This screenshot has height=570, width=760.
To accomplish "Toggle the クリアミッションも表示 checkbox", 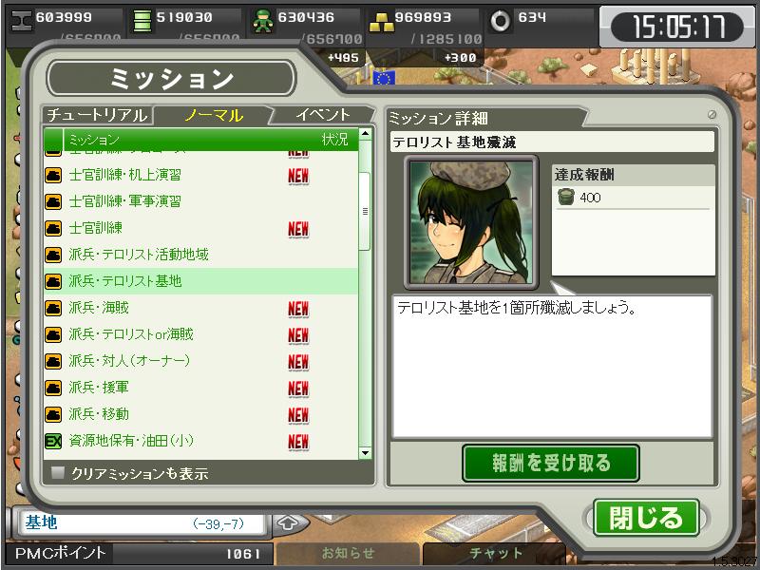I will pos(58,472).
